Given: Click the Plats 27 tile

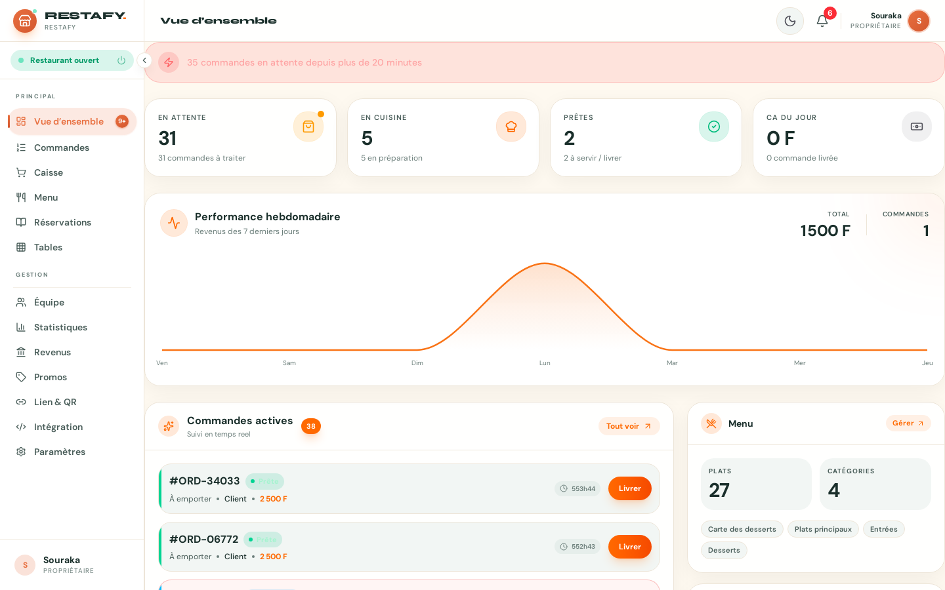Looking at the screenshot, I should point(756,484).
